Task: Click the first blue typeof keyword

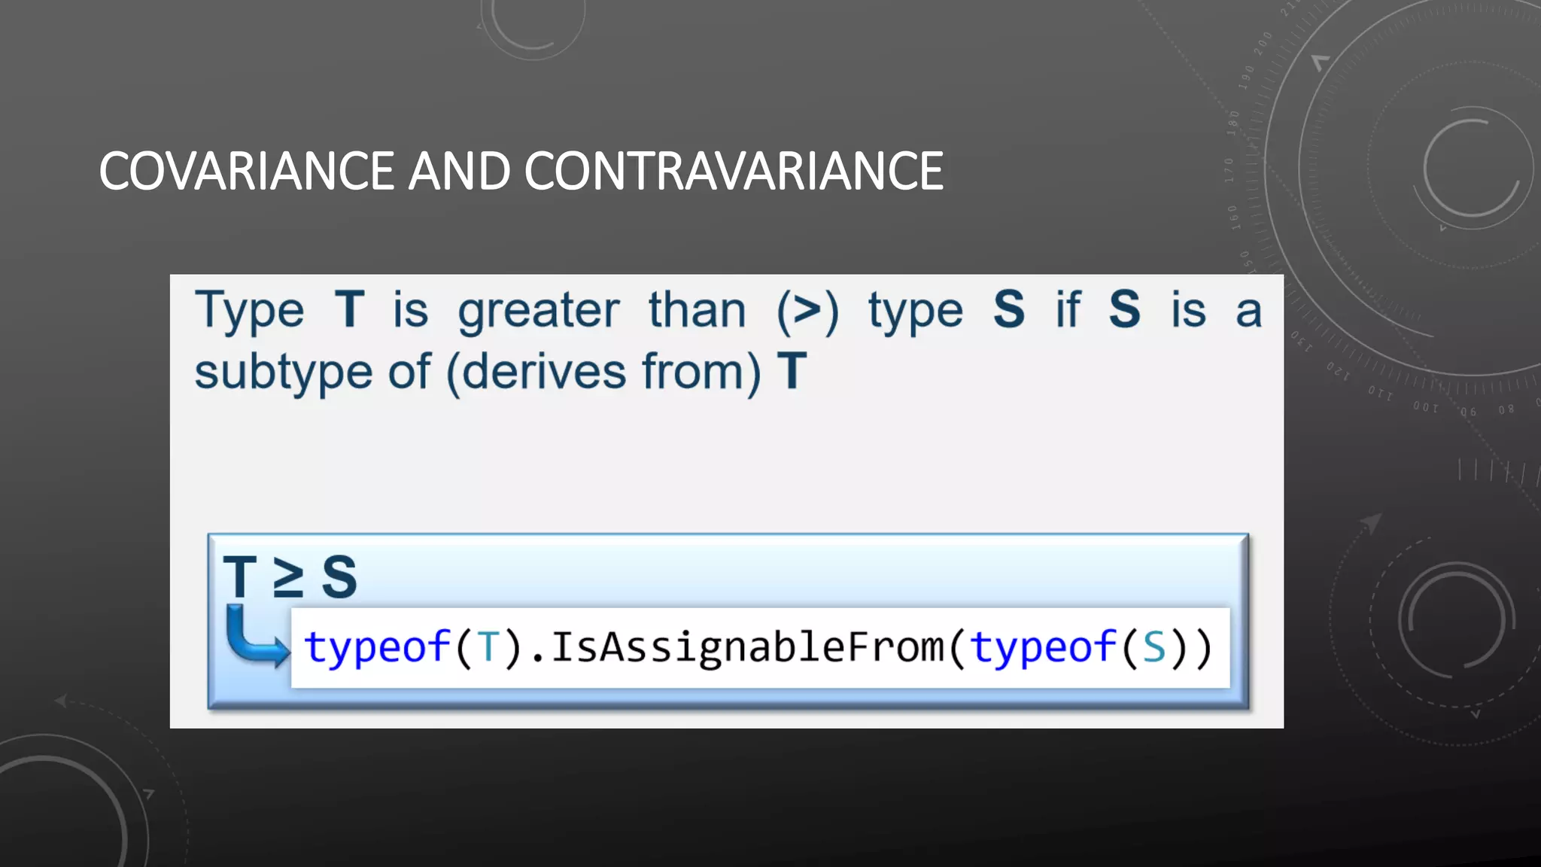Action: (x=376, y=647)
